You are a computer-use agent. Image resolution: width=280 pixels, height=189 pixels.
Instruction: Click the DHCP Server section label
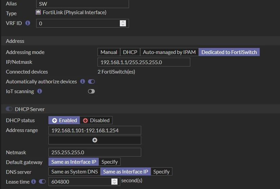click(30, 109)
